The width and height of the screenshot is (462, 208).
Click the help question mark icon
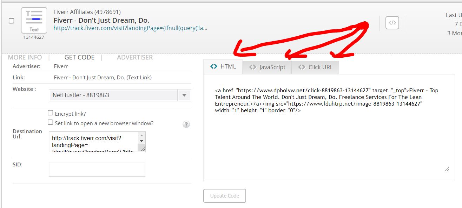pyautogui.click(x=186, y=124)
